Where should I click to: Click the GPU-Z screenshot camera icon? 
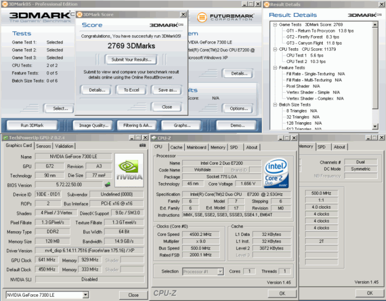tap(142, 145)
